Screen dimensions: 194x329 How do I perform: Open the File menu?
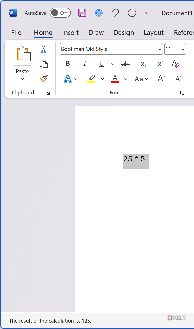pos(16,33)
